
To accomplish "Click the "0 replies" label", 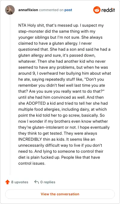I will 48,182.
